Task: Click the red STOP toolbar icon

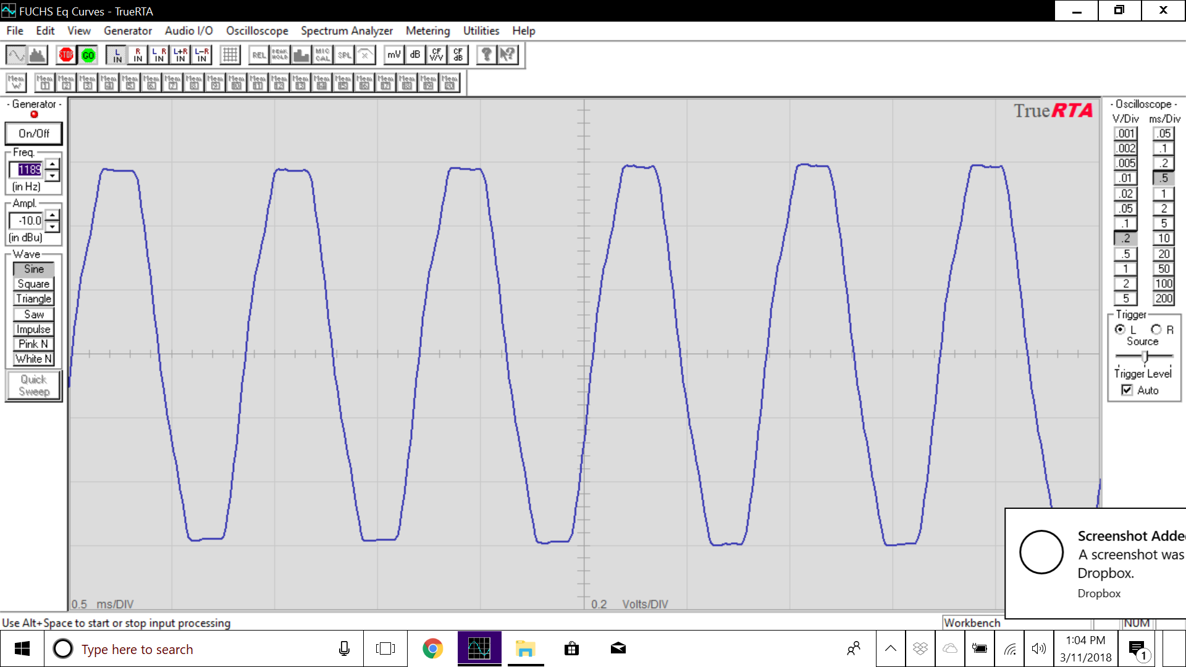Action: [66, 55]
